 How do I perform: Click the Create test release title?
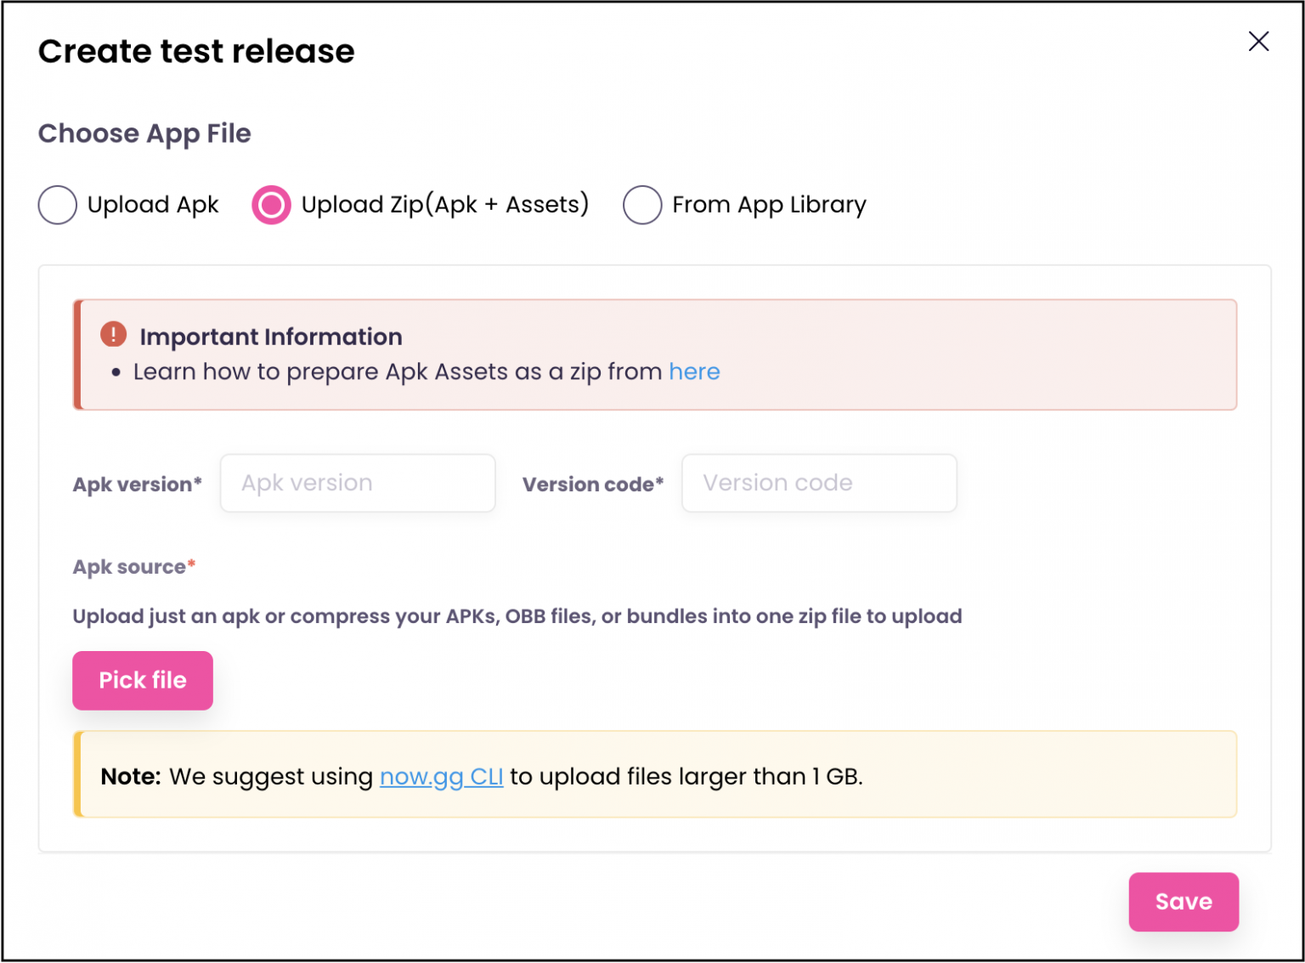click(x=196, y=51)
